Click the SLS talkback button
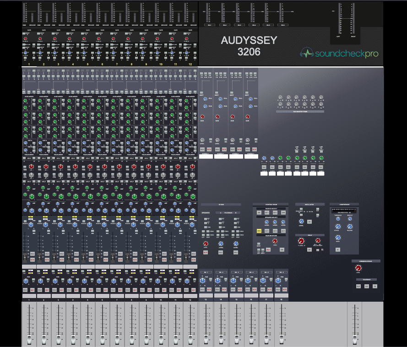This screenshot has height=347, width=407. tap(367, 286)
